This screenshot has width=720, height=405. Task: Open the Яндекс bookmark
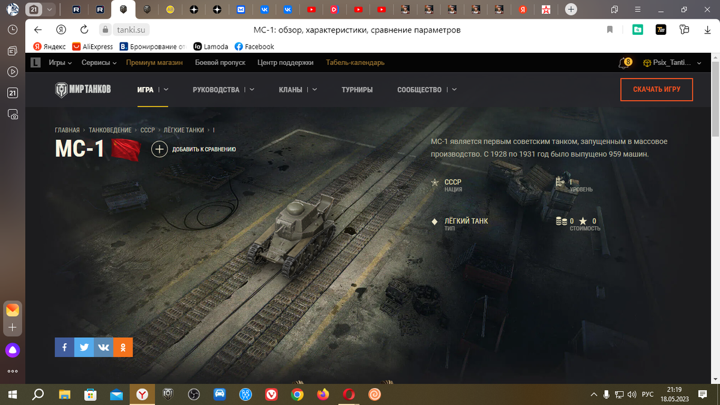click(49, 46)
